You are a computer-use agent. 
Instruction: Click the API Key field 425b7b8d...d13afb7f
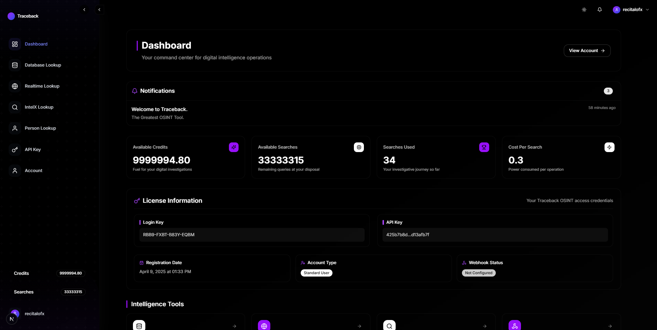[495, 235]
